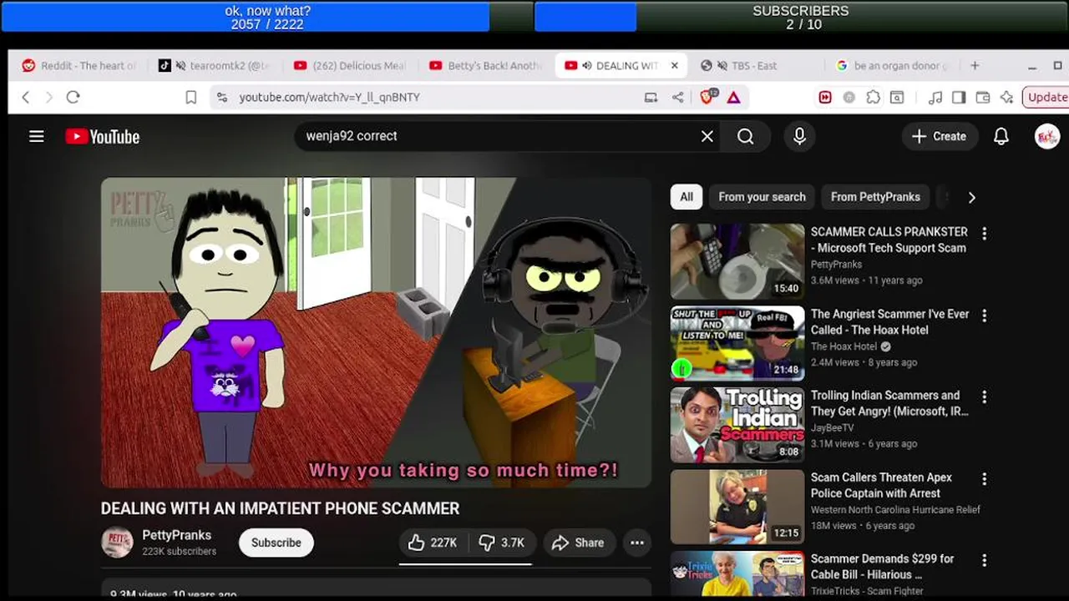
Task: Open options for Scam Callers Threaten Apex video
Action: (984, 479)
